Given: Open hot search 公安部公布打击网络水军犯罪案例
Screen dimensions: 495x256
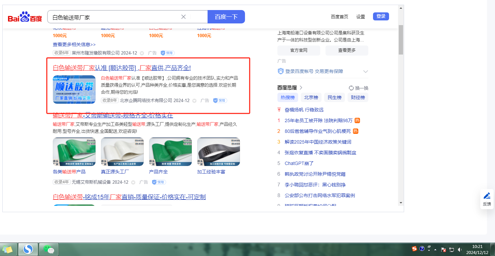Looking at the screenshot, I should [x=320, y=195].
